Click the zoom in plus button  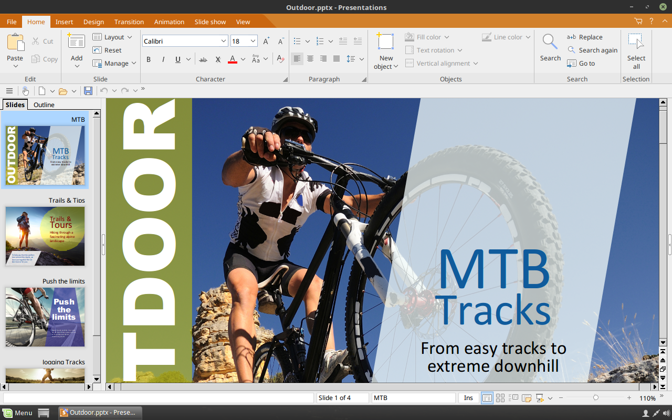(x=629, y=398)
